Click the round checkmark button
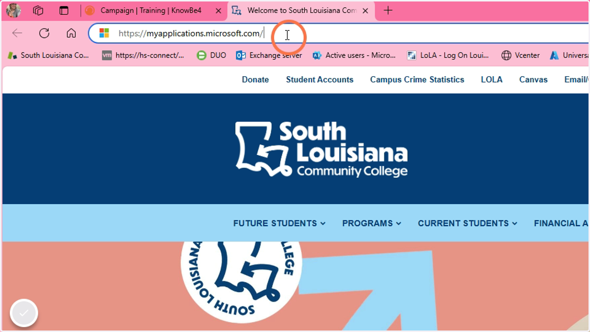590x332 pixels. pyautogui.click(x=24, y=313)
